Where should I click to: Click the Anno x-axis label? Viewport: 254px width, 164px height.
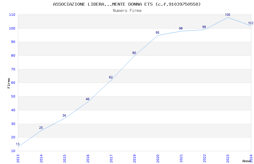pyautogui.click(x=247, y=161)
